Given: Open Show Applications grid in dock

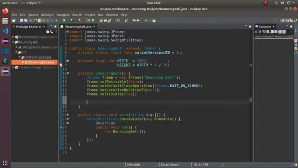Looking at the screenshot, I should click(5, 163).
